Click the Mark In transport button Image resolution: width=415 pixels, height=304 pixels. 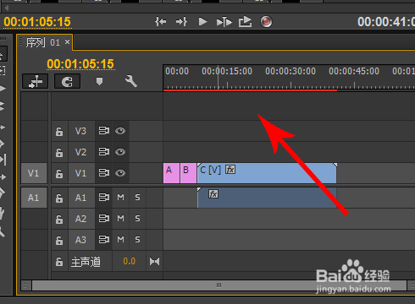[x=160, y=22]
